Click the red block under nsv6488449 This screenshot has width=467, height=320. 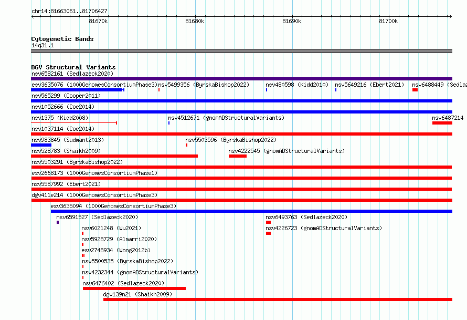tap(415, 90)
